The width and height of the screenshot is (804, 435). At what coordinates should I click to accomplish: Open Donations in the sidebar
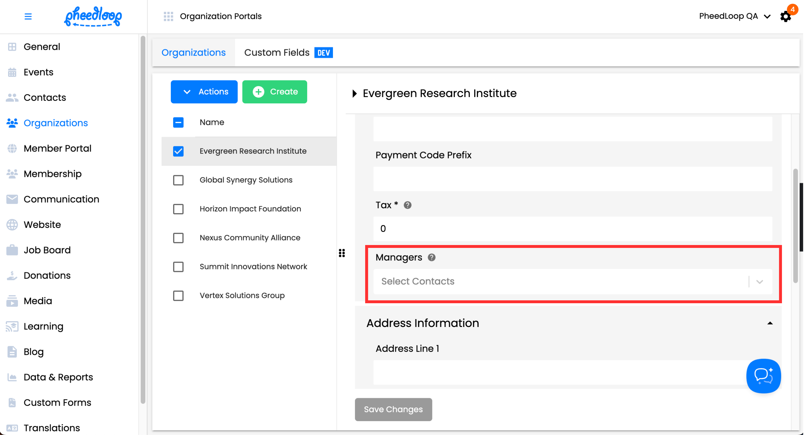click(x=47, y=275)
